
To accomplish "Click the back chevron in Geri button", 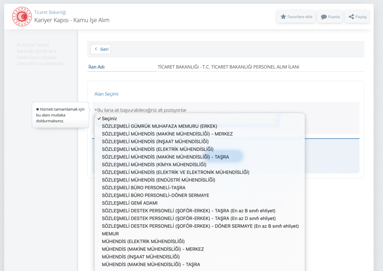I will point(96,49).
